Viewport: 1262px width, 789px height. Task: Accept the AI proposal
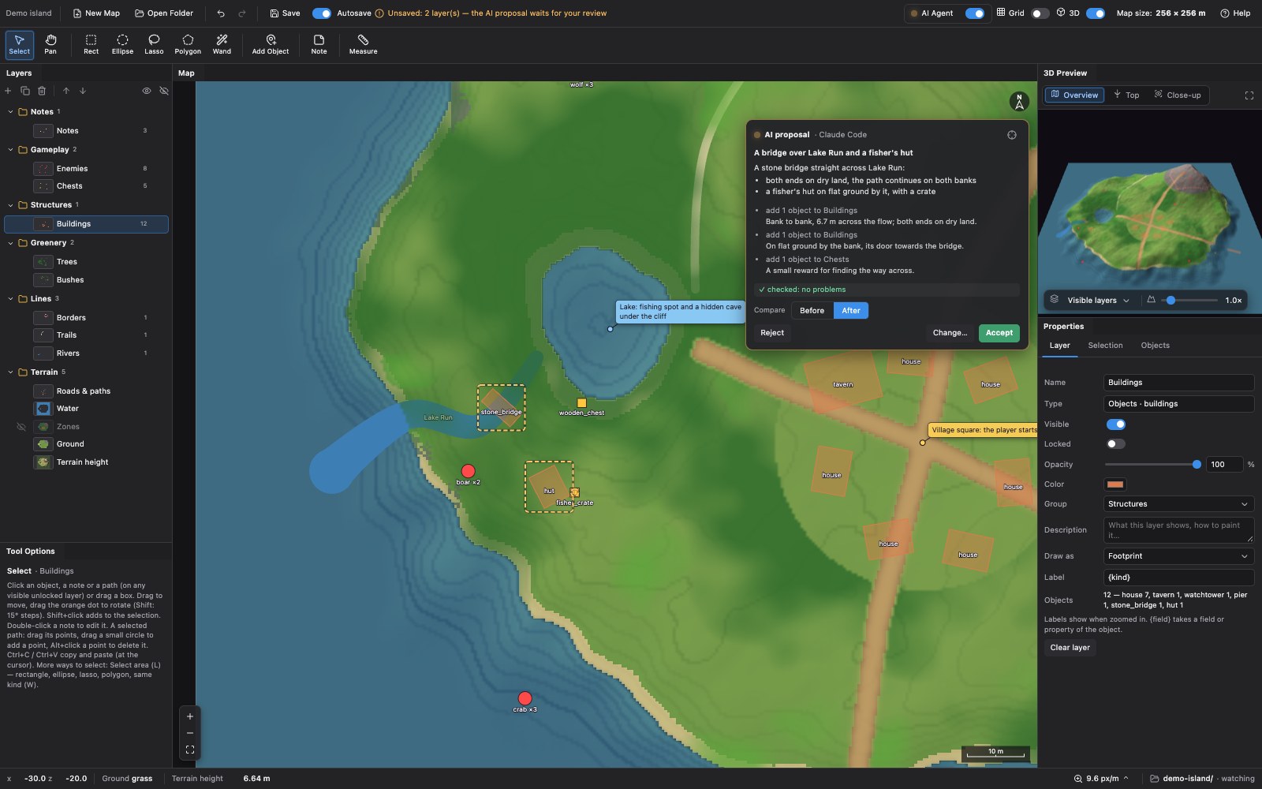pos(999,333)
